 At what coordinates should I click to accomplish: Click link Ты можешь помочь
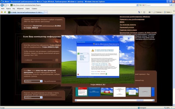pyautogui.click(x=128, y=25)
